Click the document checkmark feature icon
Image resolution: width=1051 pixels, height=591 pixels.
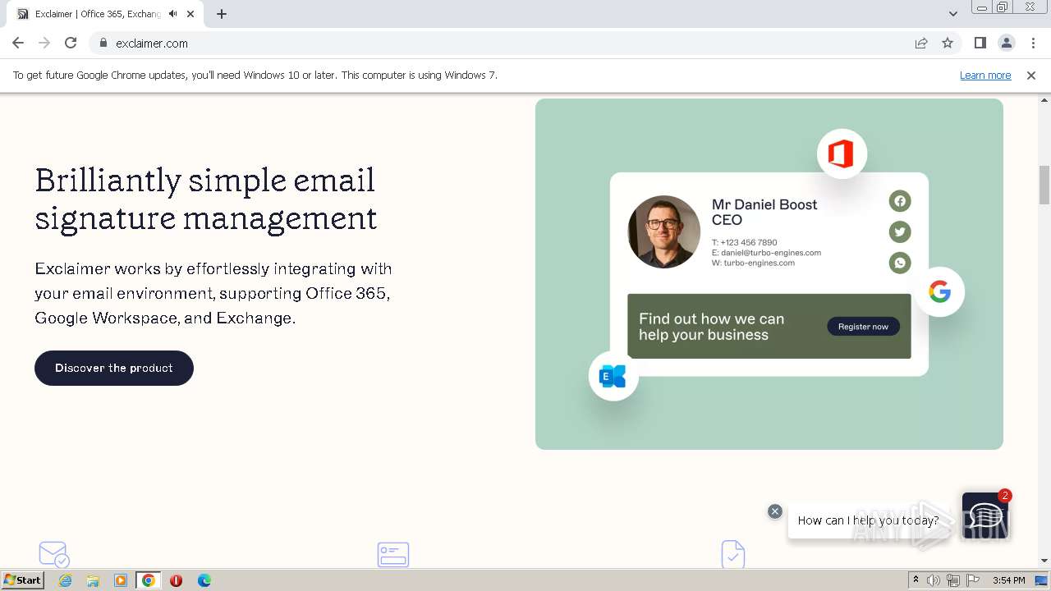(732, 554)
